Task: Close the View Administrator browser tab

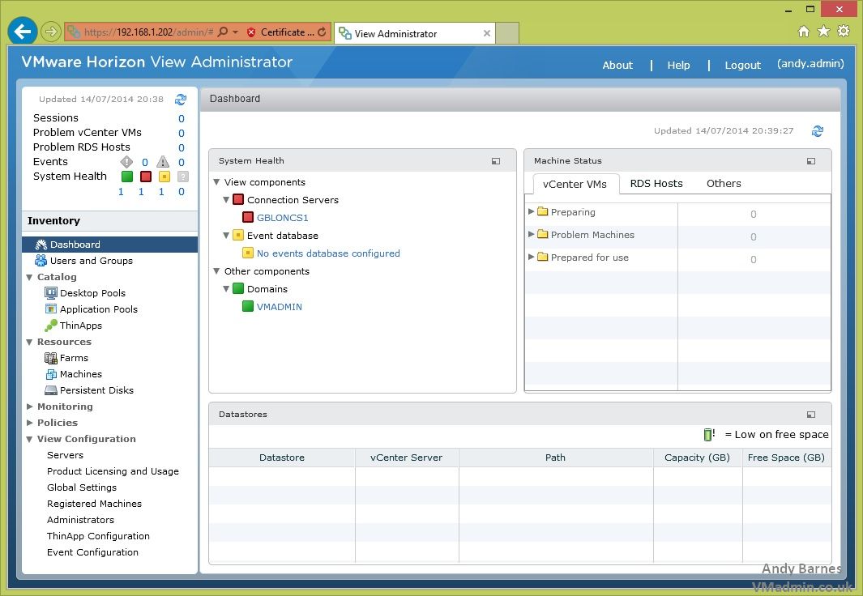Action: pos(486,33)
